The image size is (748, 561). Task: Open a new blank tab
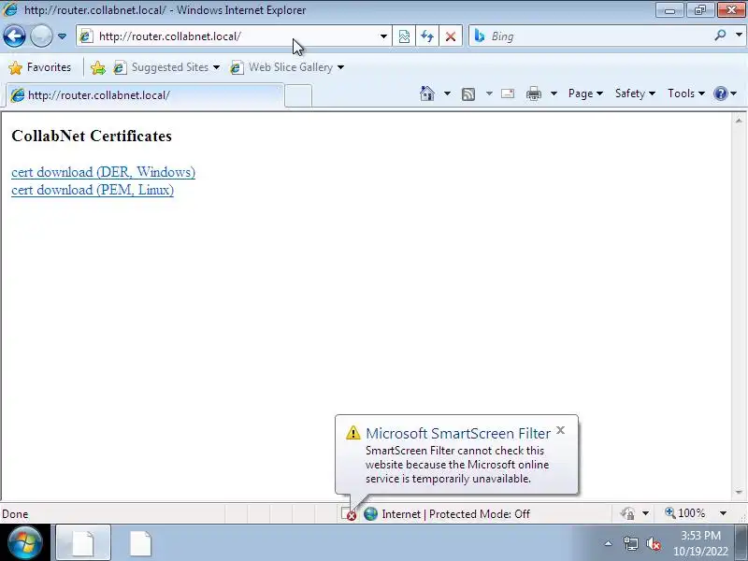tap(298, 95)
